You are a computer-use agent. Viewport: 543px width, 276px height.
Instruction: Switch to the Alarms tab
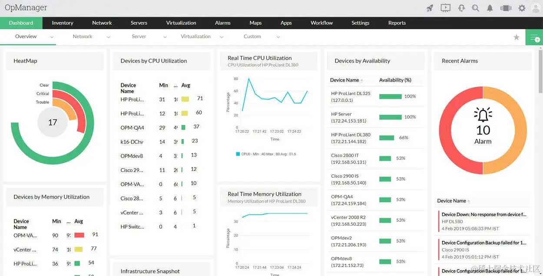(222, 23)
